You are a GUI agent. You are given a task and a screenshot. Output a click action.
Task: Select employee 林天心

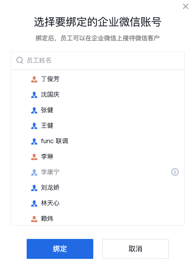(x=98, y=203)
